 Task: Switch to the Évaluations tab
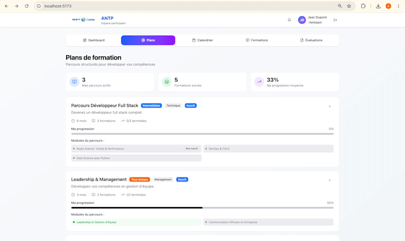311,40
